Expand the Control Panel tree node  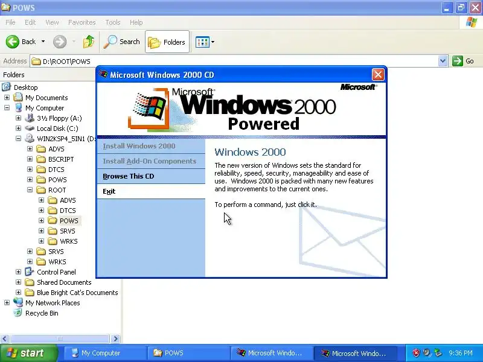click(19, 272)
